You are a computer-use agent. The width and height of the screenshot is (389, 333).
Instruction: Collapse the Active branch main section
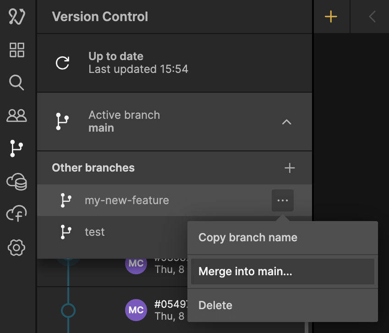tap(286, 122)
